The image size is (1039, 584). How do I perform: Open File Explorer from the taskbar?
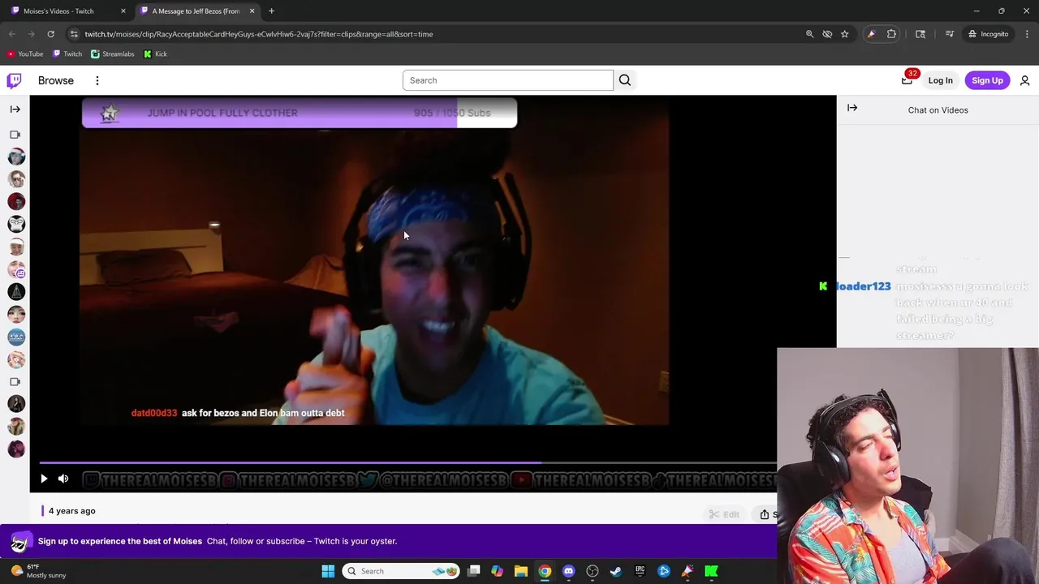click(521, 571)
